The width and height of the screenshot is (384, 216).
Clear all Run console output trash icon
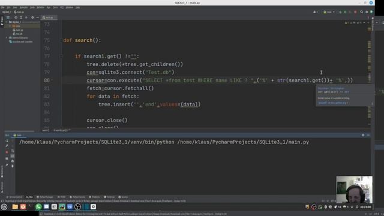[x=13, y=166]
